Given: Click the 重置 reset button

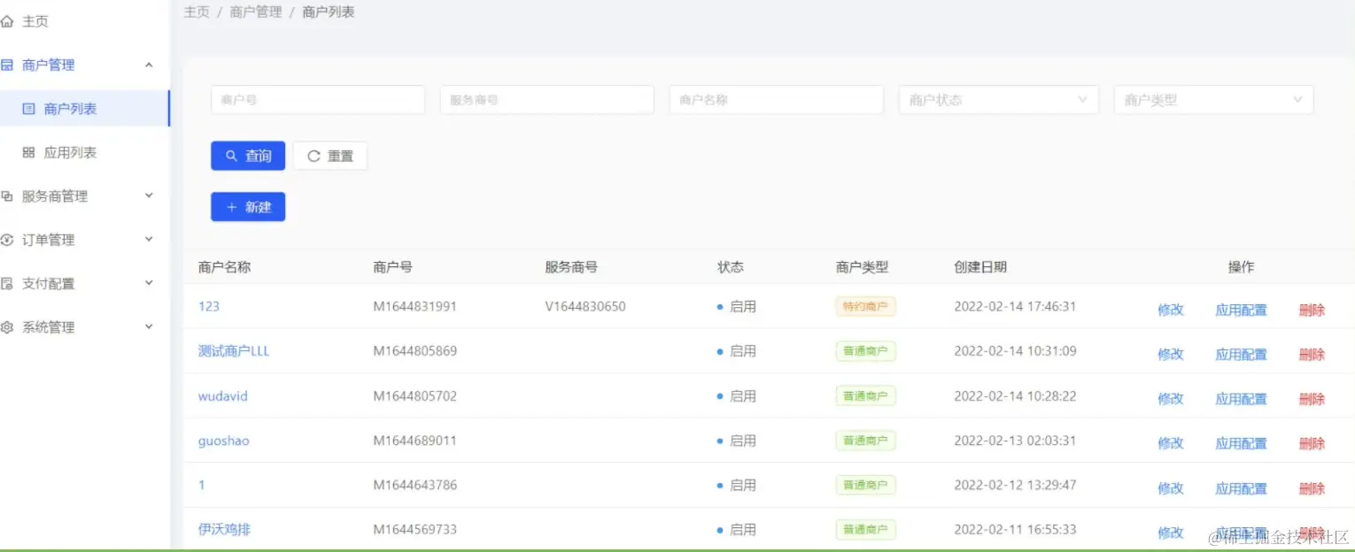Looking at the screenshot, I should click(330, 156).
